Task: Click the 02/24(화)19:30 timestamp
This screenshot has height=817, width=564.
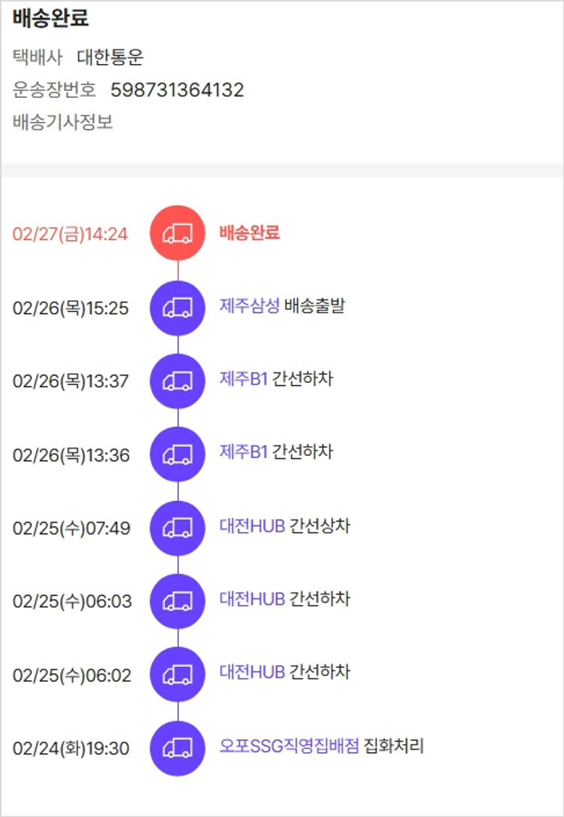Action: (71, 749)
